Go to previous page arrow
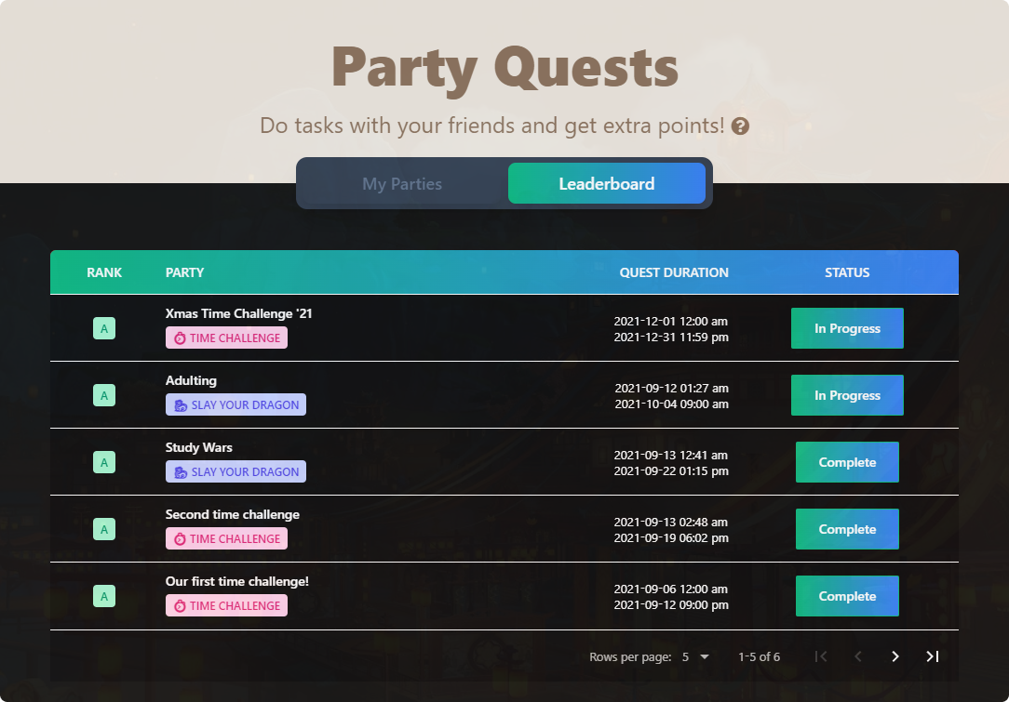This screenshot has width=1009, height=702. pos(858,656)
